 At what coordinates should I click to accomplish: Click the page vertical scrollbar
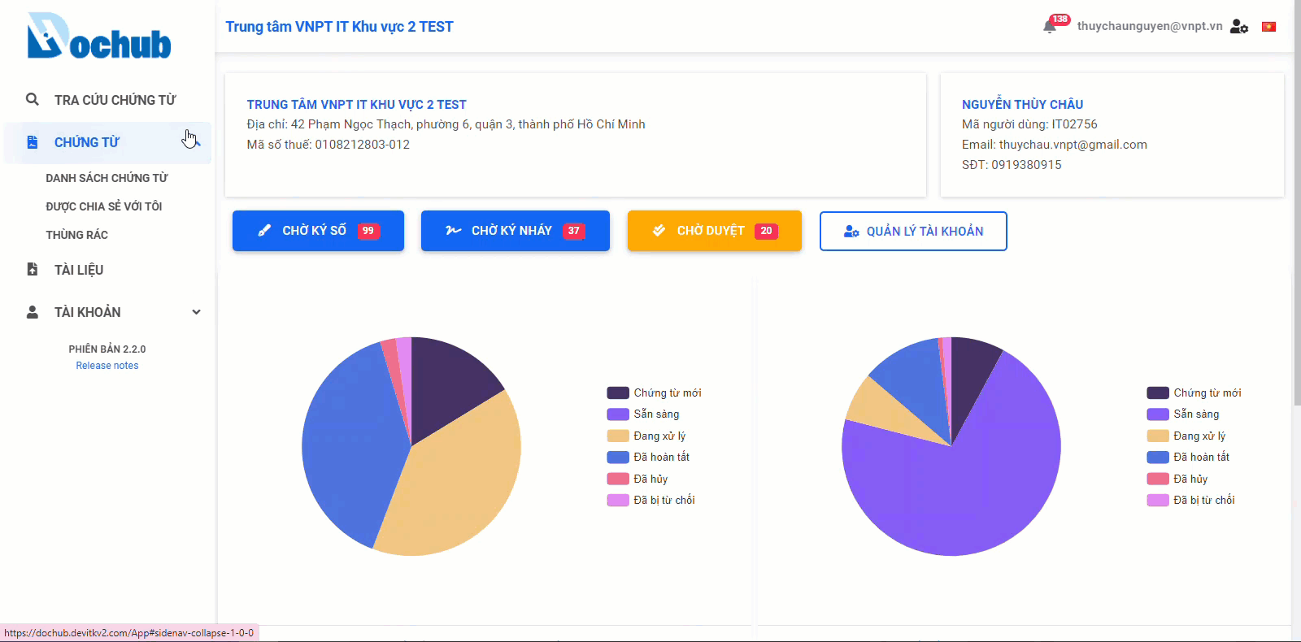[1297, 203]
